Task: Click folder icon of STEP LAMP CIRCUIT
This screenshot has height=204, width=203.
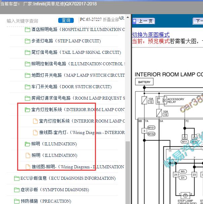Action: pyautogui.click(x=28, y=41)
